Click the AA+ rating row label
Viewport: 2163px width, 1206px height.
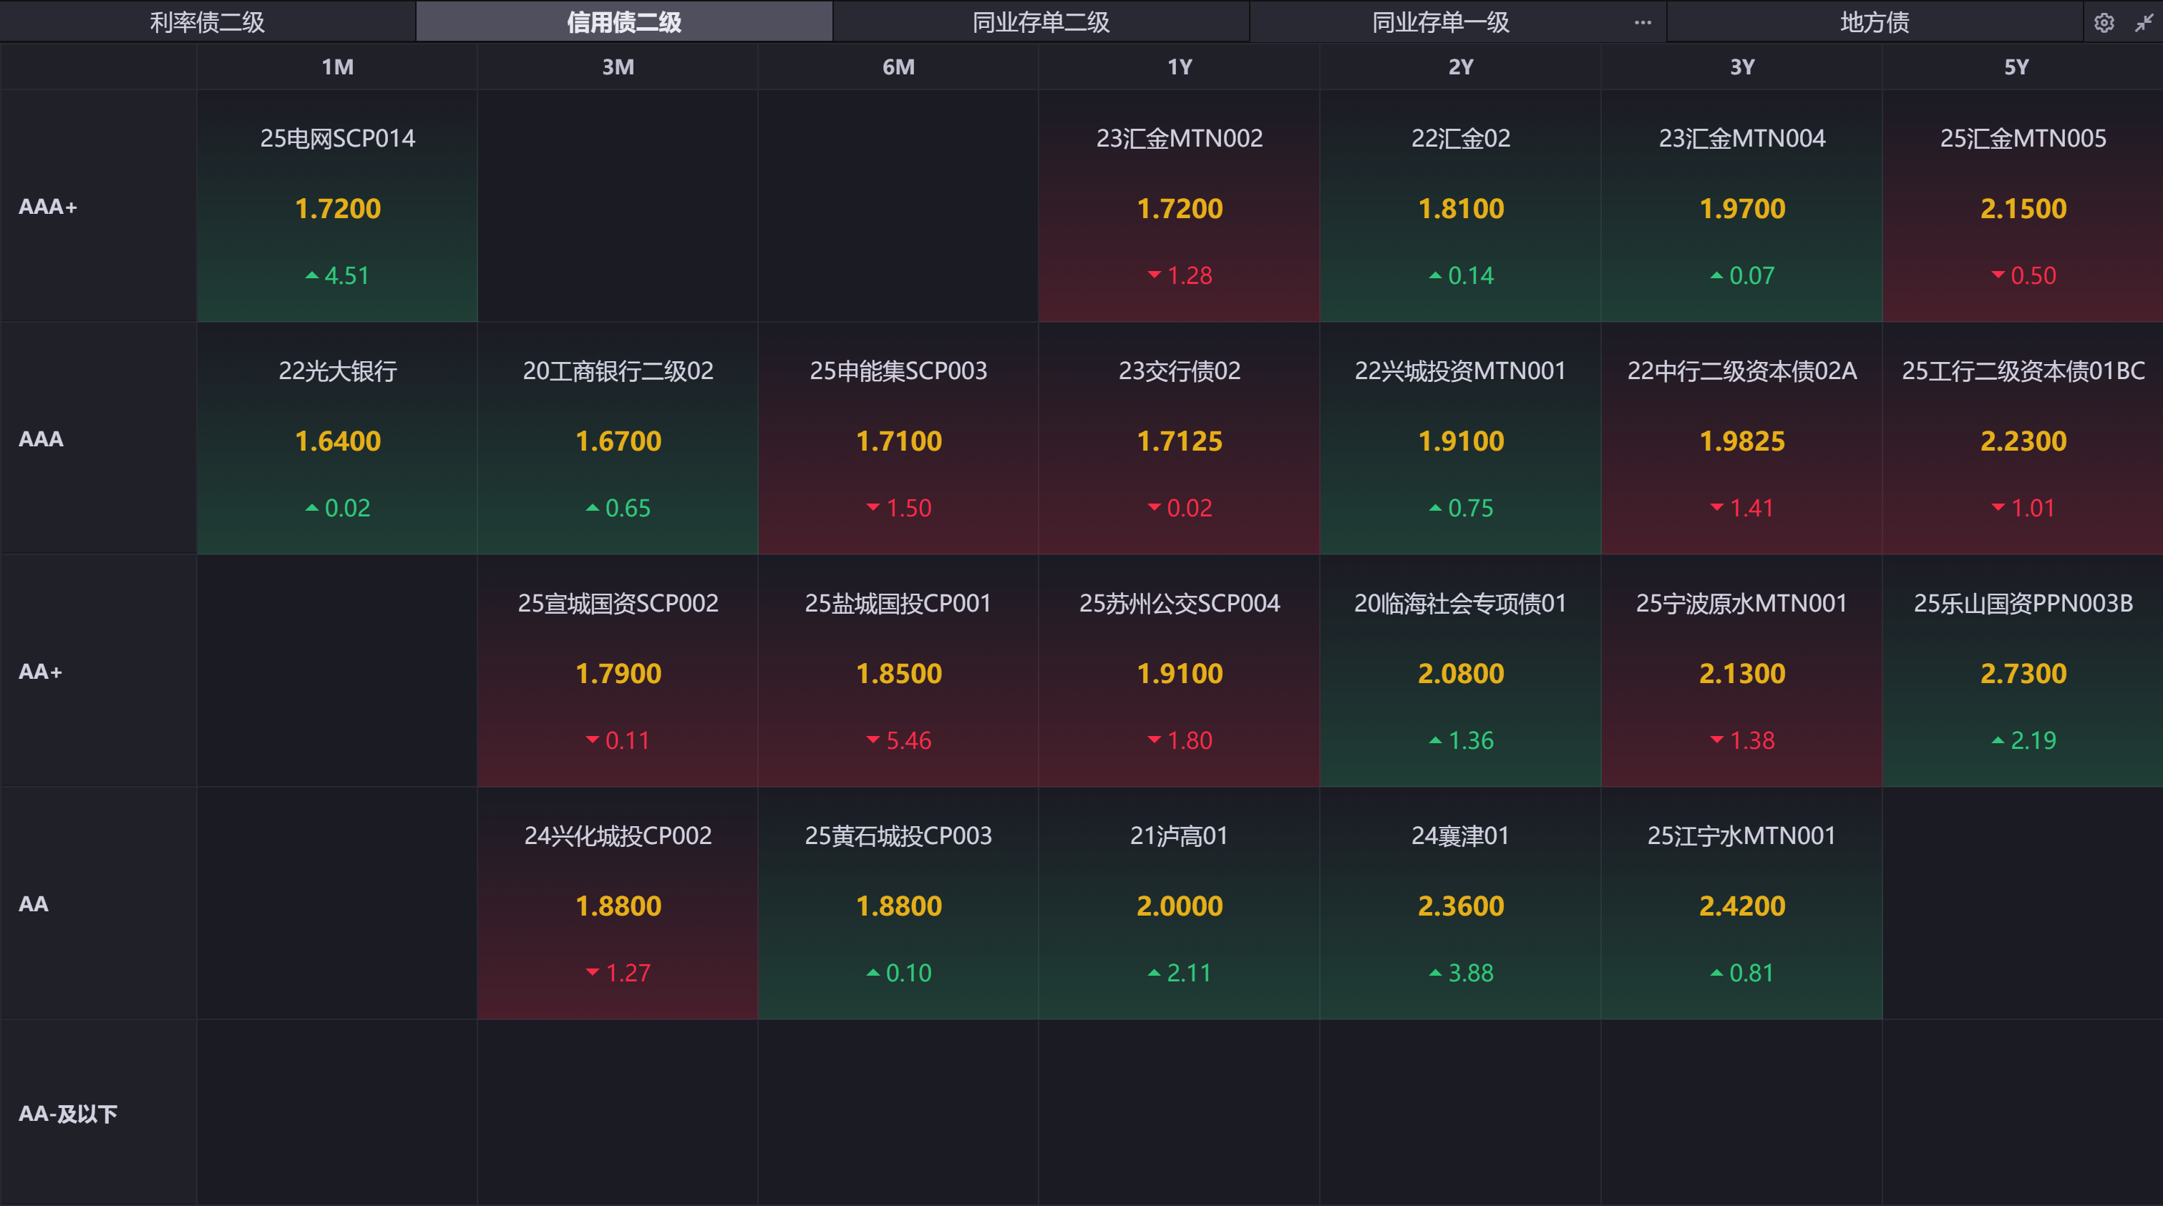click(x=40, y=672)
